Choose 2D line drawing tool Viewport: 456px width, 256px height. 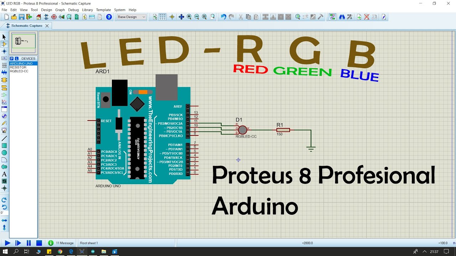point(4,138)
